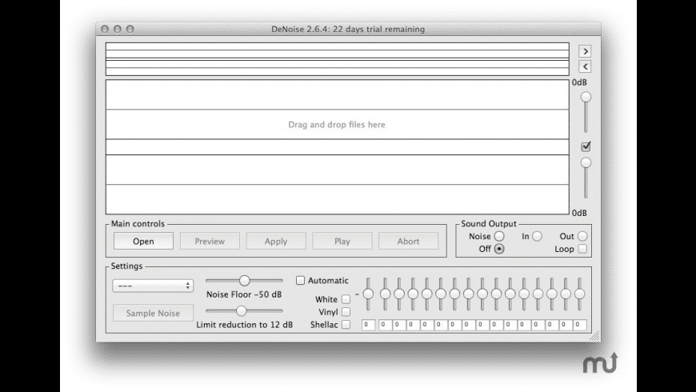696x392 pixels.
Task: Click the Preview button
Action: (210, 241)
